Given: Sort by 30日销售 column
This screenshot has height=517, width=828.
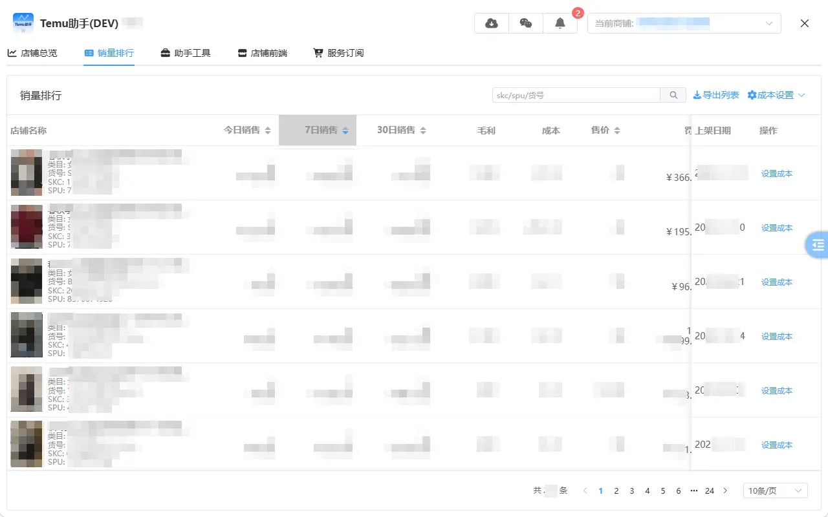Looking at the screenshot, I should point(402,131).
